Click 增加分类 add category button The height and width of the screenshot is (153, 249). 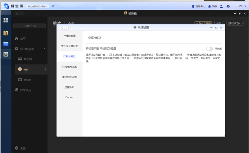coord(29,26)
